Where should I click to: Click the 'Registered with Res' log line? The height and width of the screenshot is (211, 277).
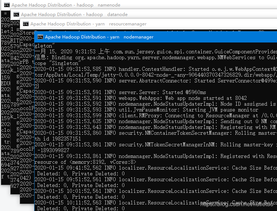click(156, 156)
